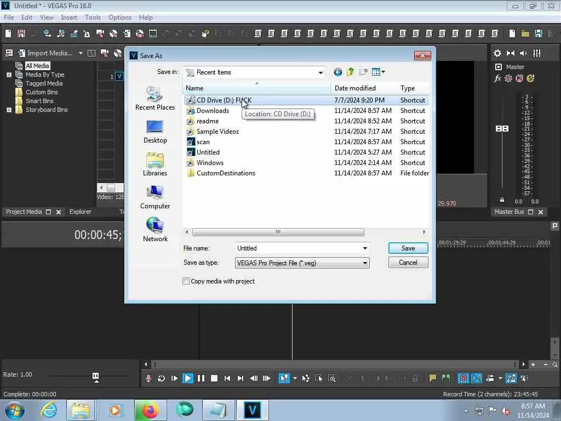Click the Loop Playback button
561x421 pixels.
point(162,378)
